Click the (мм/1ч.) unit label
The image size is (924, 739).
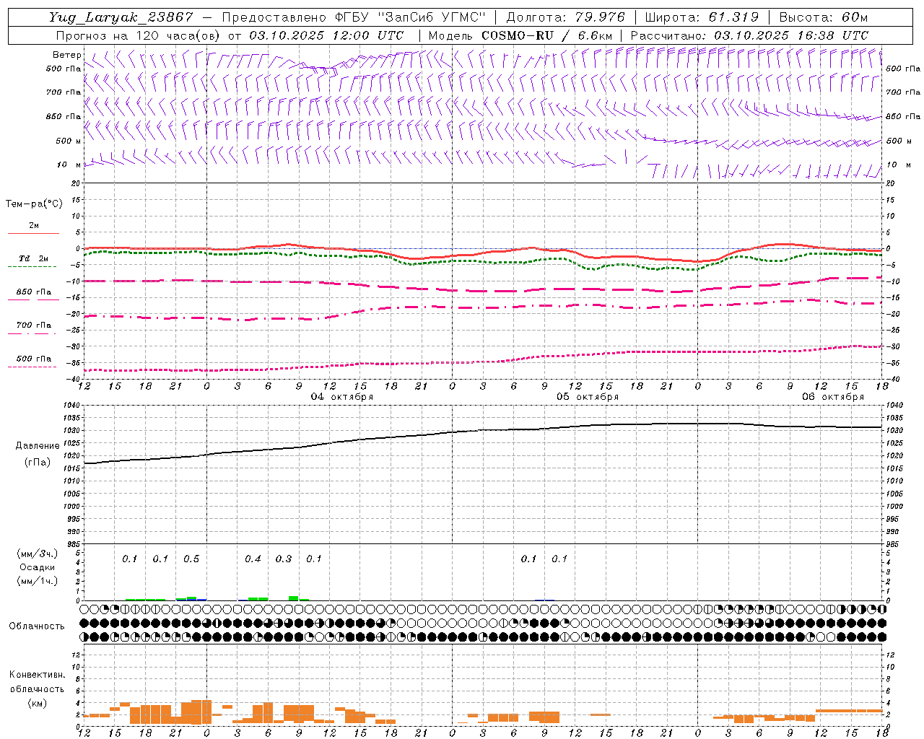click(38, 581)
